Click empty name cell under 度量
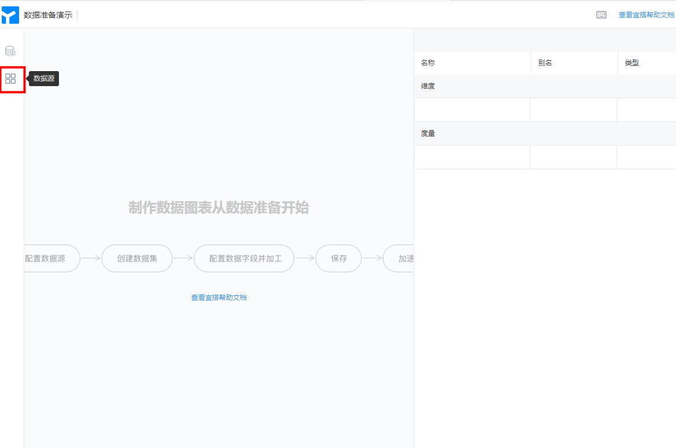 (x=472, y=157)
